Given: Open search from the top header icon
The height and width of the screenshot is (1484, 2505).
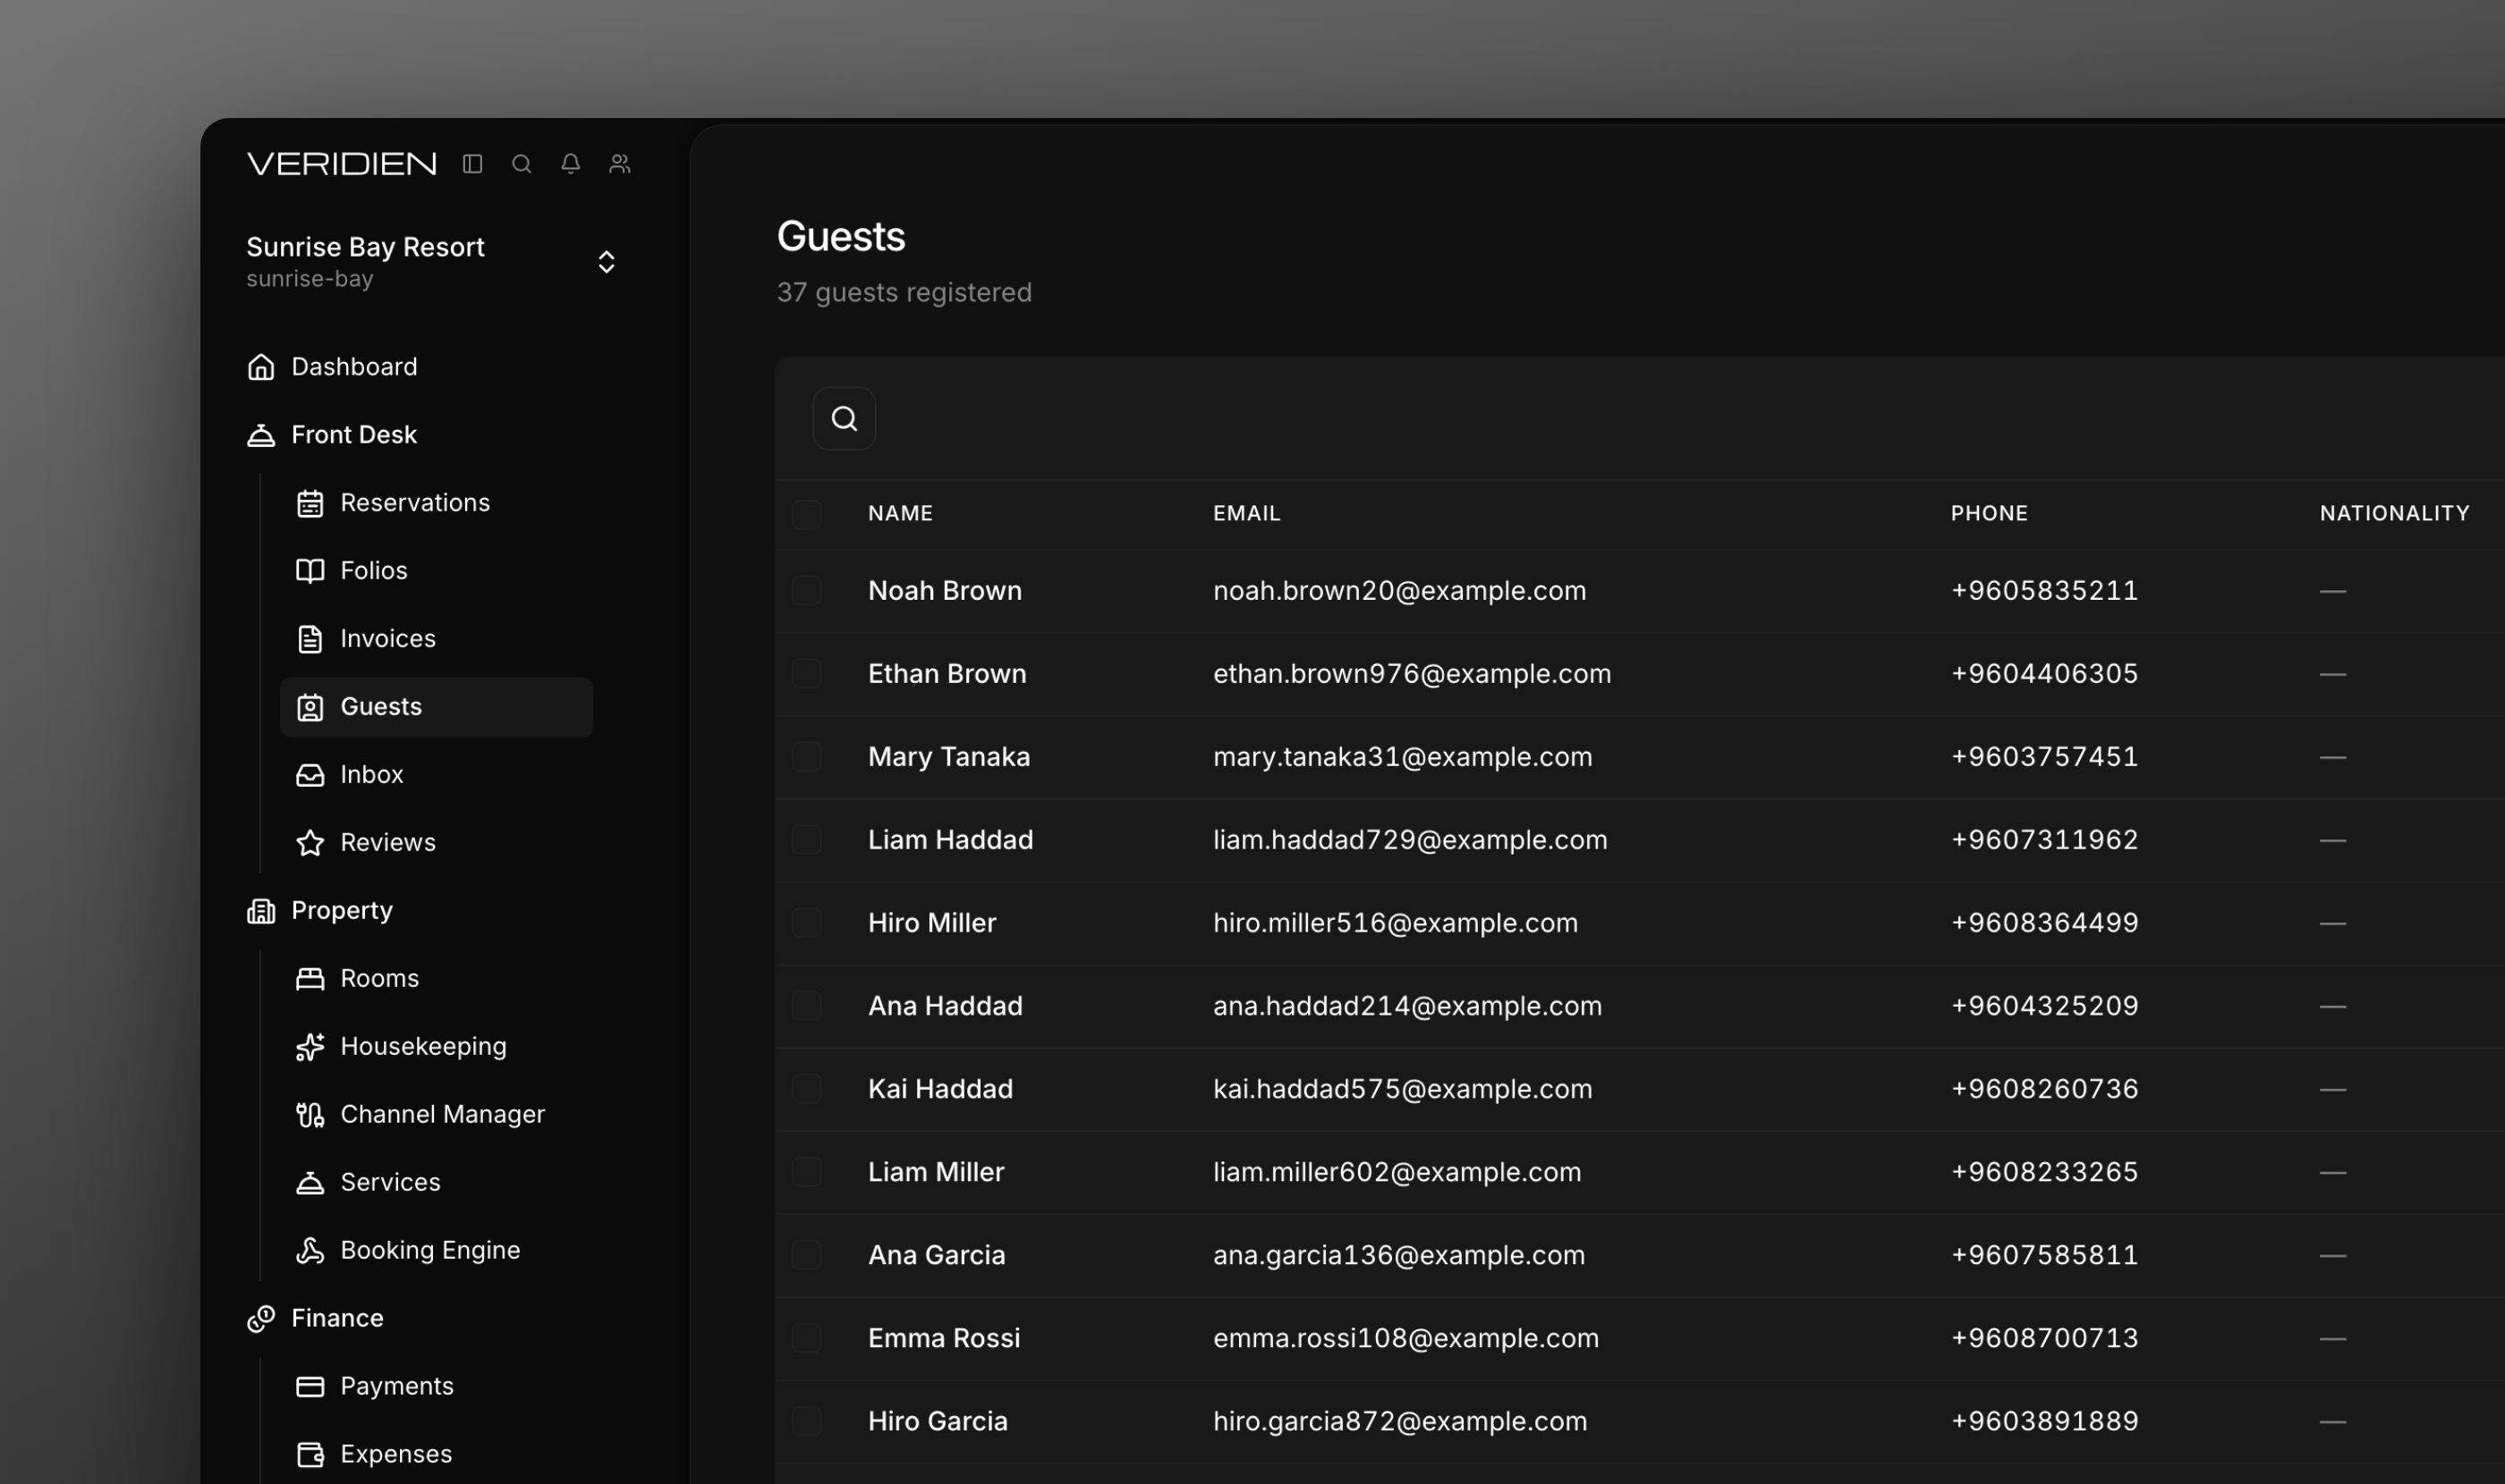Looking at the screenshot, I should [x=522, y=163].
